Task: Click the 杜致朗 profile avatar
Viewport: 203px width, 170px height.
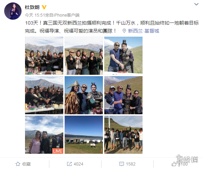Action: (13, 11)
